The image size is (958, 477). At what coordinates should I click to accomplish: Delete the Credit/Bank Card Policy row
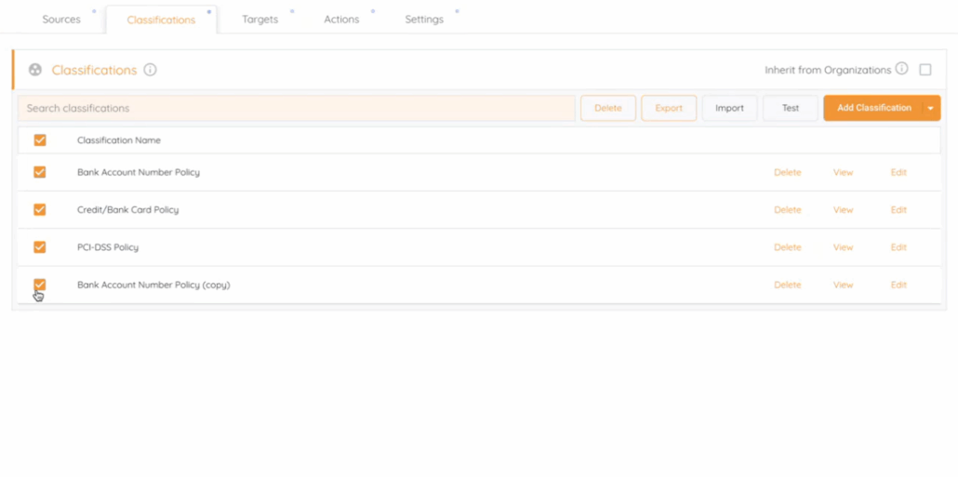(787, 210)
